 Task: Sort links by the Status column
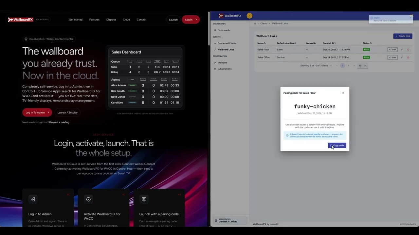tap(367, 43)
